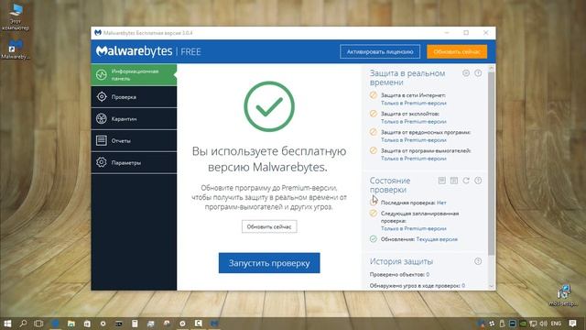Click the right panel vertical scrollbar thumb

point(492,163)
